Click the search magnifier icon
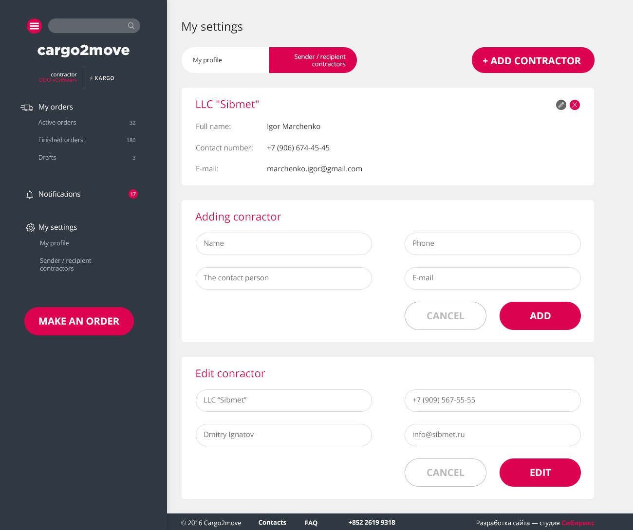 pos(131,26)
